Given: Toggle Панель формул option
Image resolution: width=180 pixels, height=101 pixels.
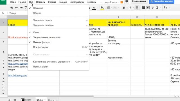Looking at the screenshot, I should click(58, 42).
